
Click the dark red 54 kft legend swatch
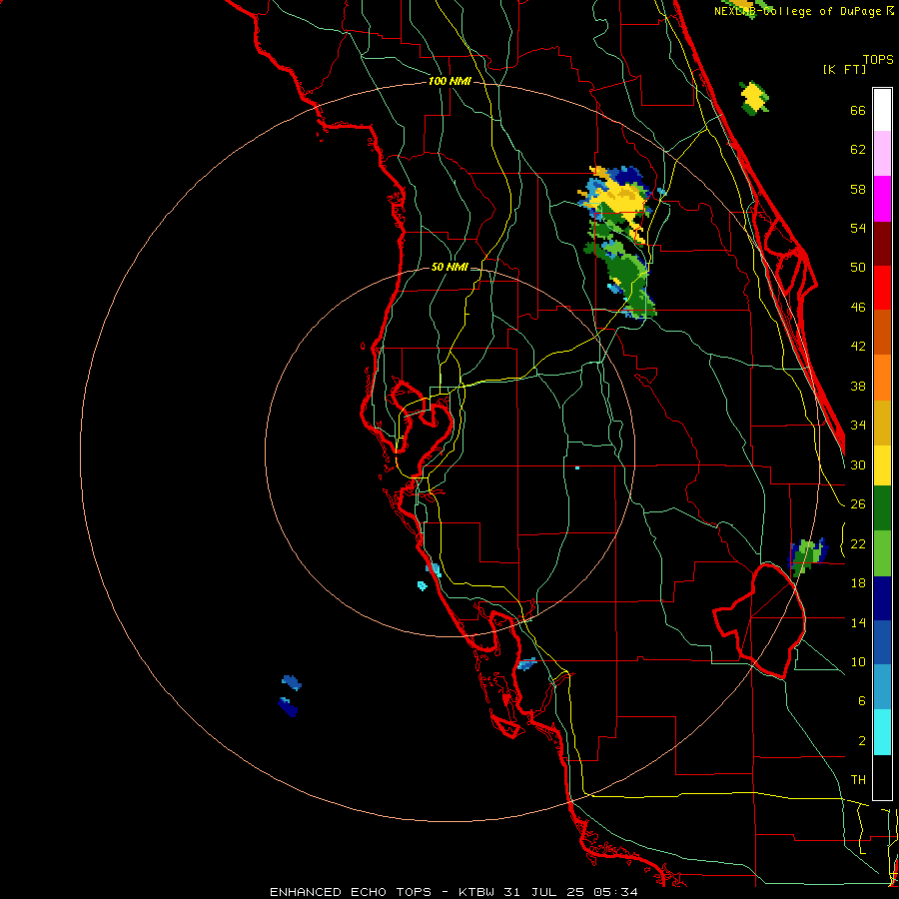882,244
